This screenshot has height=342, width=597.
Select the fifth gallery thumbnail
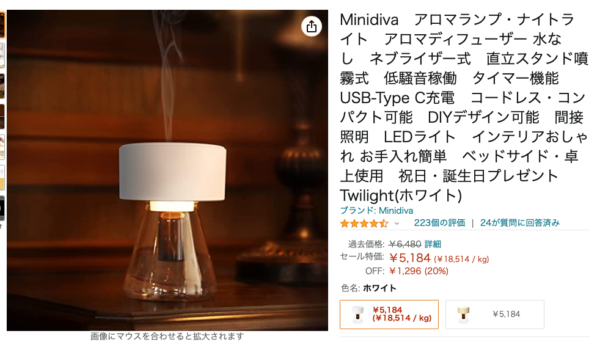2,147
